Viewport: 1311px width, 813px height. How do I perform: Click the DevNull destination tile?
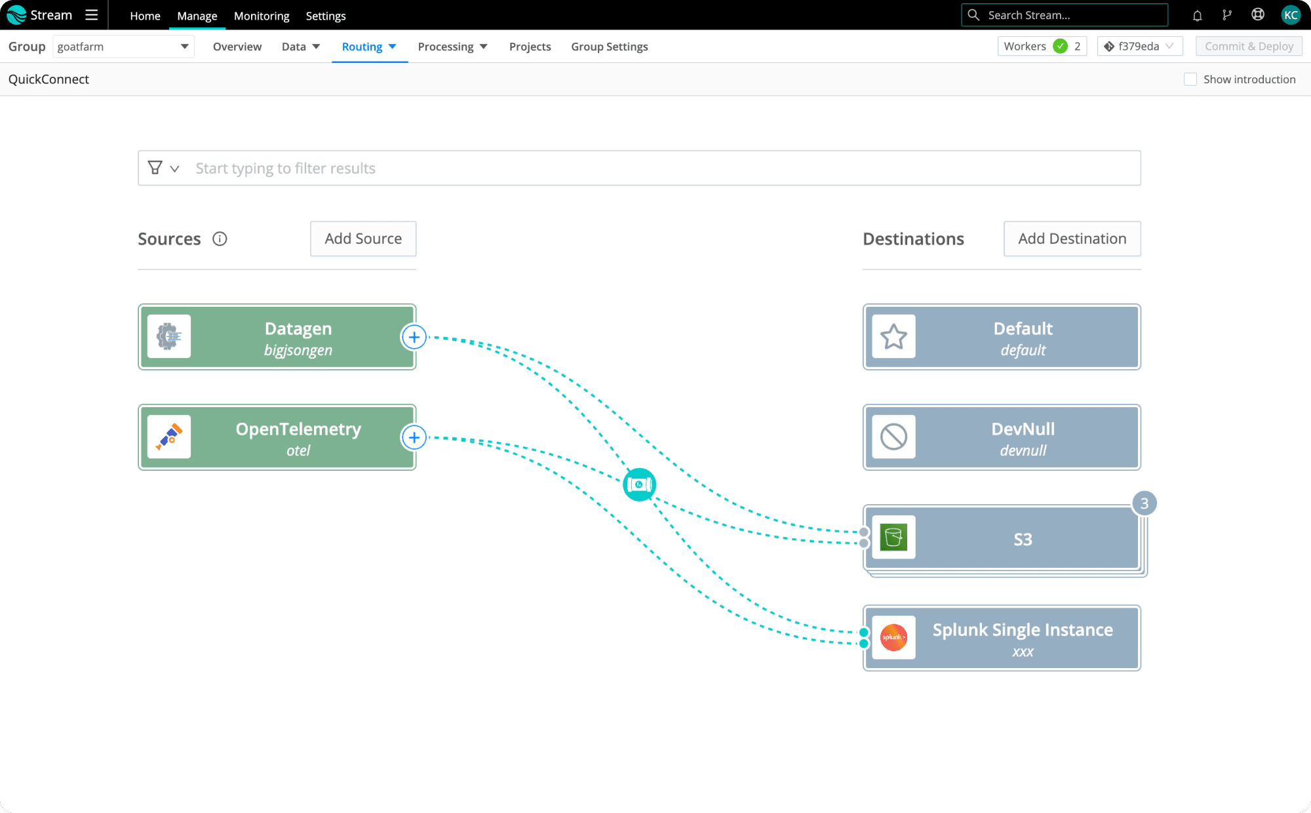(1001, 437)
